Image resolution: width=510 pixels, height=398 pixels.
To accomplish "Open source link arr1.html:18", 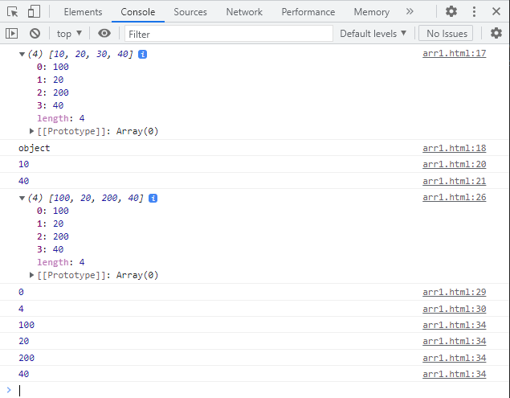I will pyautogui.click(x=454, y=148).
